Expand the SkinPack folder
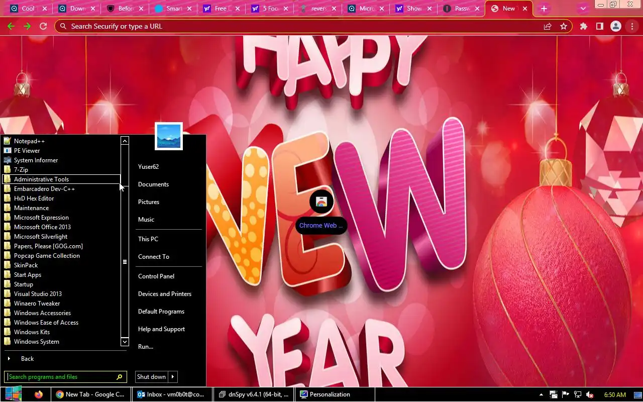 point(61,265)
